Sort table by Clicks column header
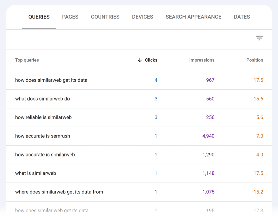The image size is (278, 216). (x=151, y=60)
